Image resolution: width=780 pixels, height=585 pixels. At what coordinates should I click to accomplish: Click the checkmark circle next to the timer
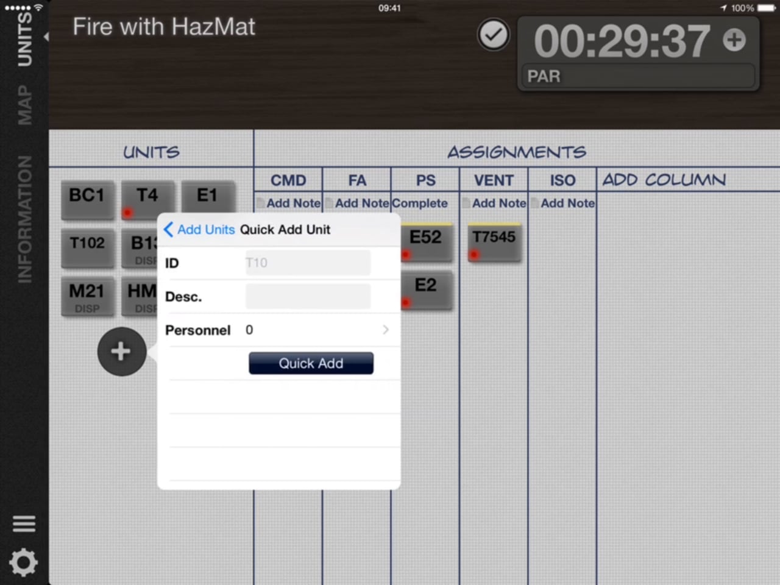pos(493,35)
